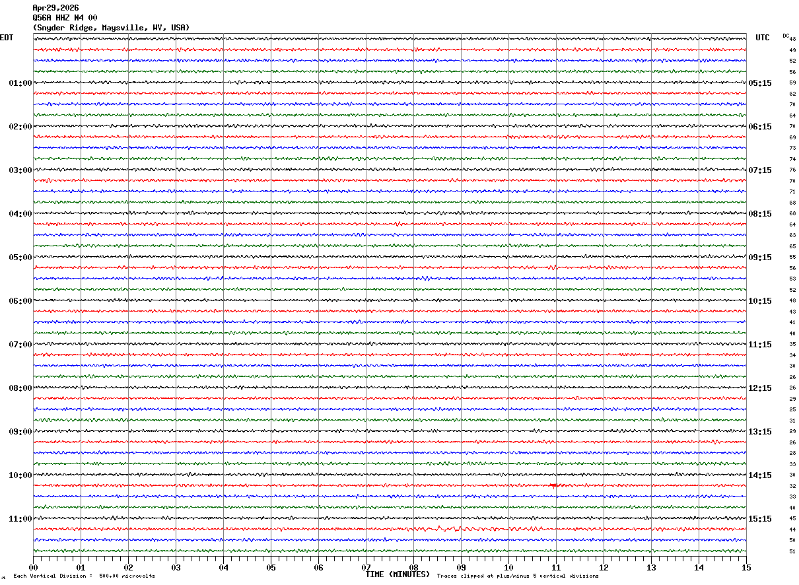Select DC value 35
799x585 pixels.
(792, 344)
